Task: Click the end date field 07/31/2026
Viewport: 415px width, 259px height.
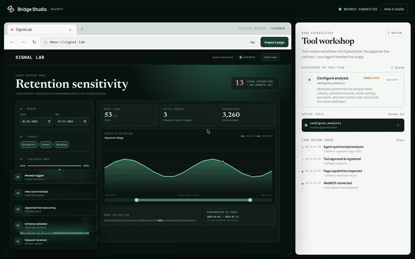Action: tap(72, 122)
